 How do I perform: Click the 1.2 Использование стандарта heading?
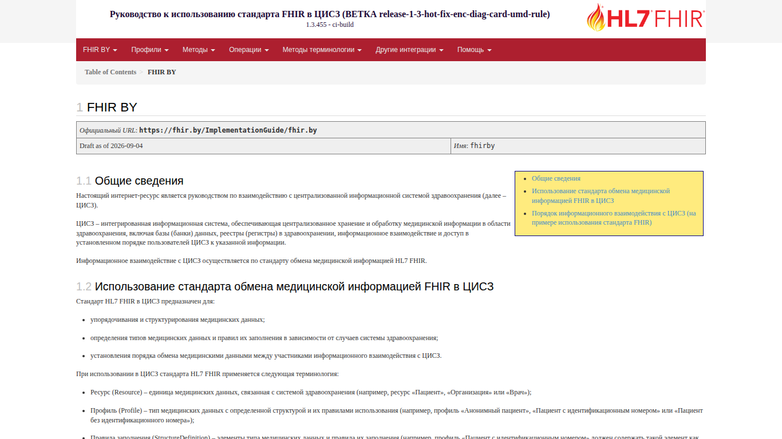pos(285,286)
